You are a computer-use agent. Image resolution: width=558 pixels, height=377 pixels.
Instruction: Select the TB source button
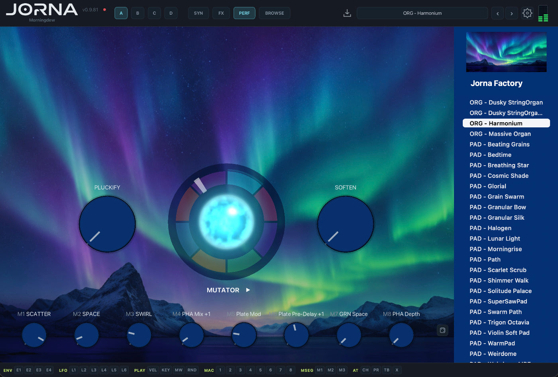pos(387,370)
